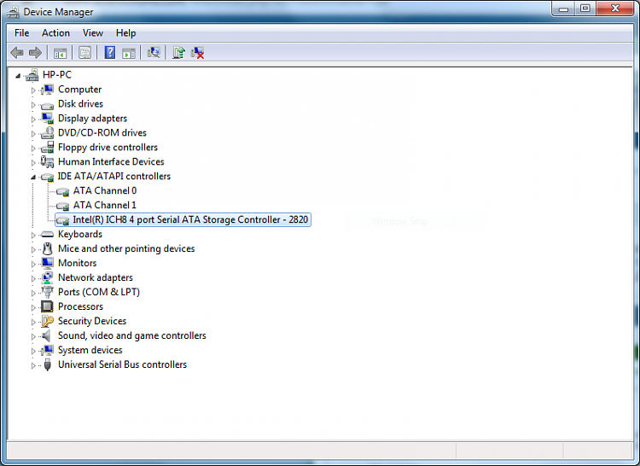The height and width of the screenshot is (466, 640).
Task: Open the View menu
Action: (93, 33)
